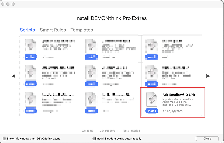The height and width of the screenshot is (143, 224).
Task: Select the Templates tab
Action: 82,30
